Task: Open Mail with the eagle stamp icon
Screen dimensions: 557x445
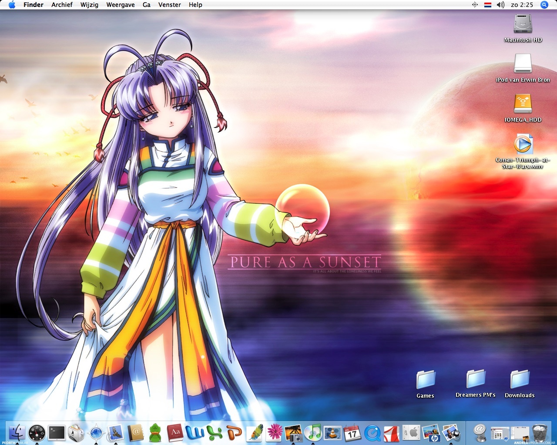Action: click(116, 433)
